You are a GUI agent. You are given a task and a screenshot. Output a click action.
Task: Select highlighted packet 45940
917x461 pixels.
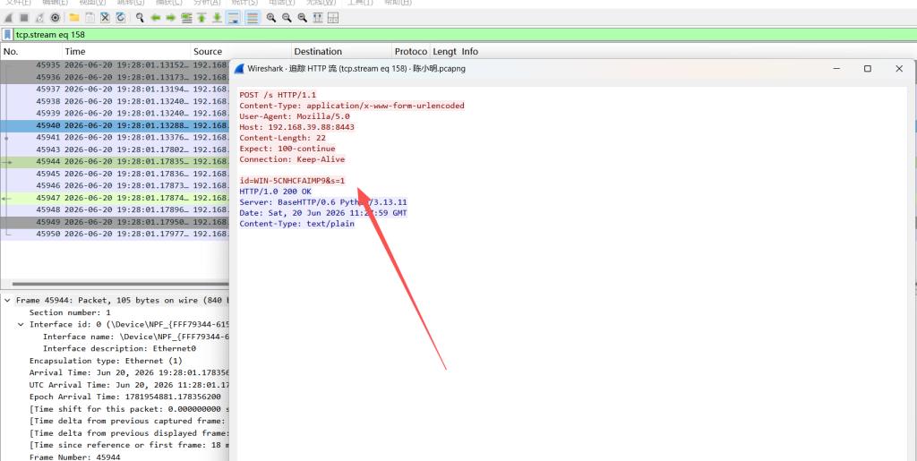115,125
